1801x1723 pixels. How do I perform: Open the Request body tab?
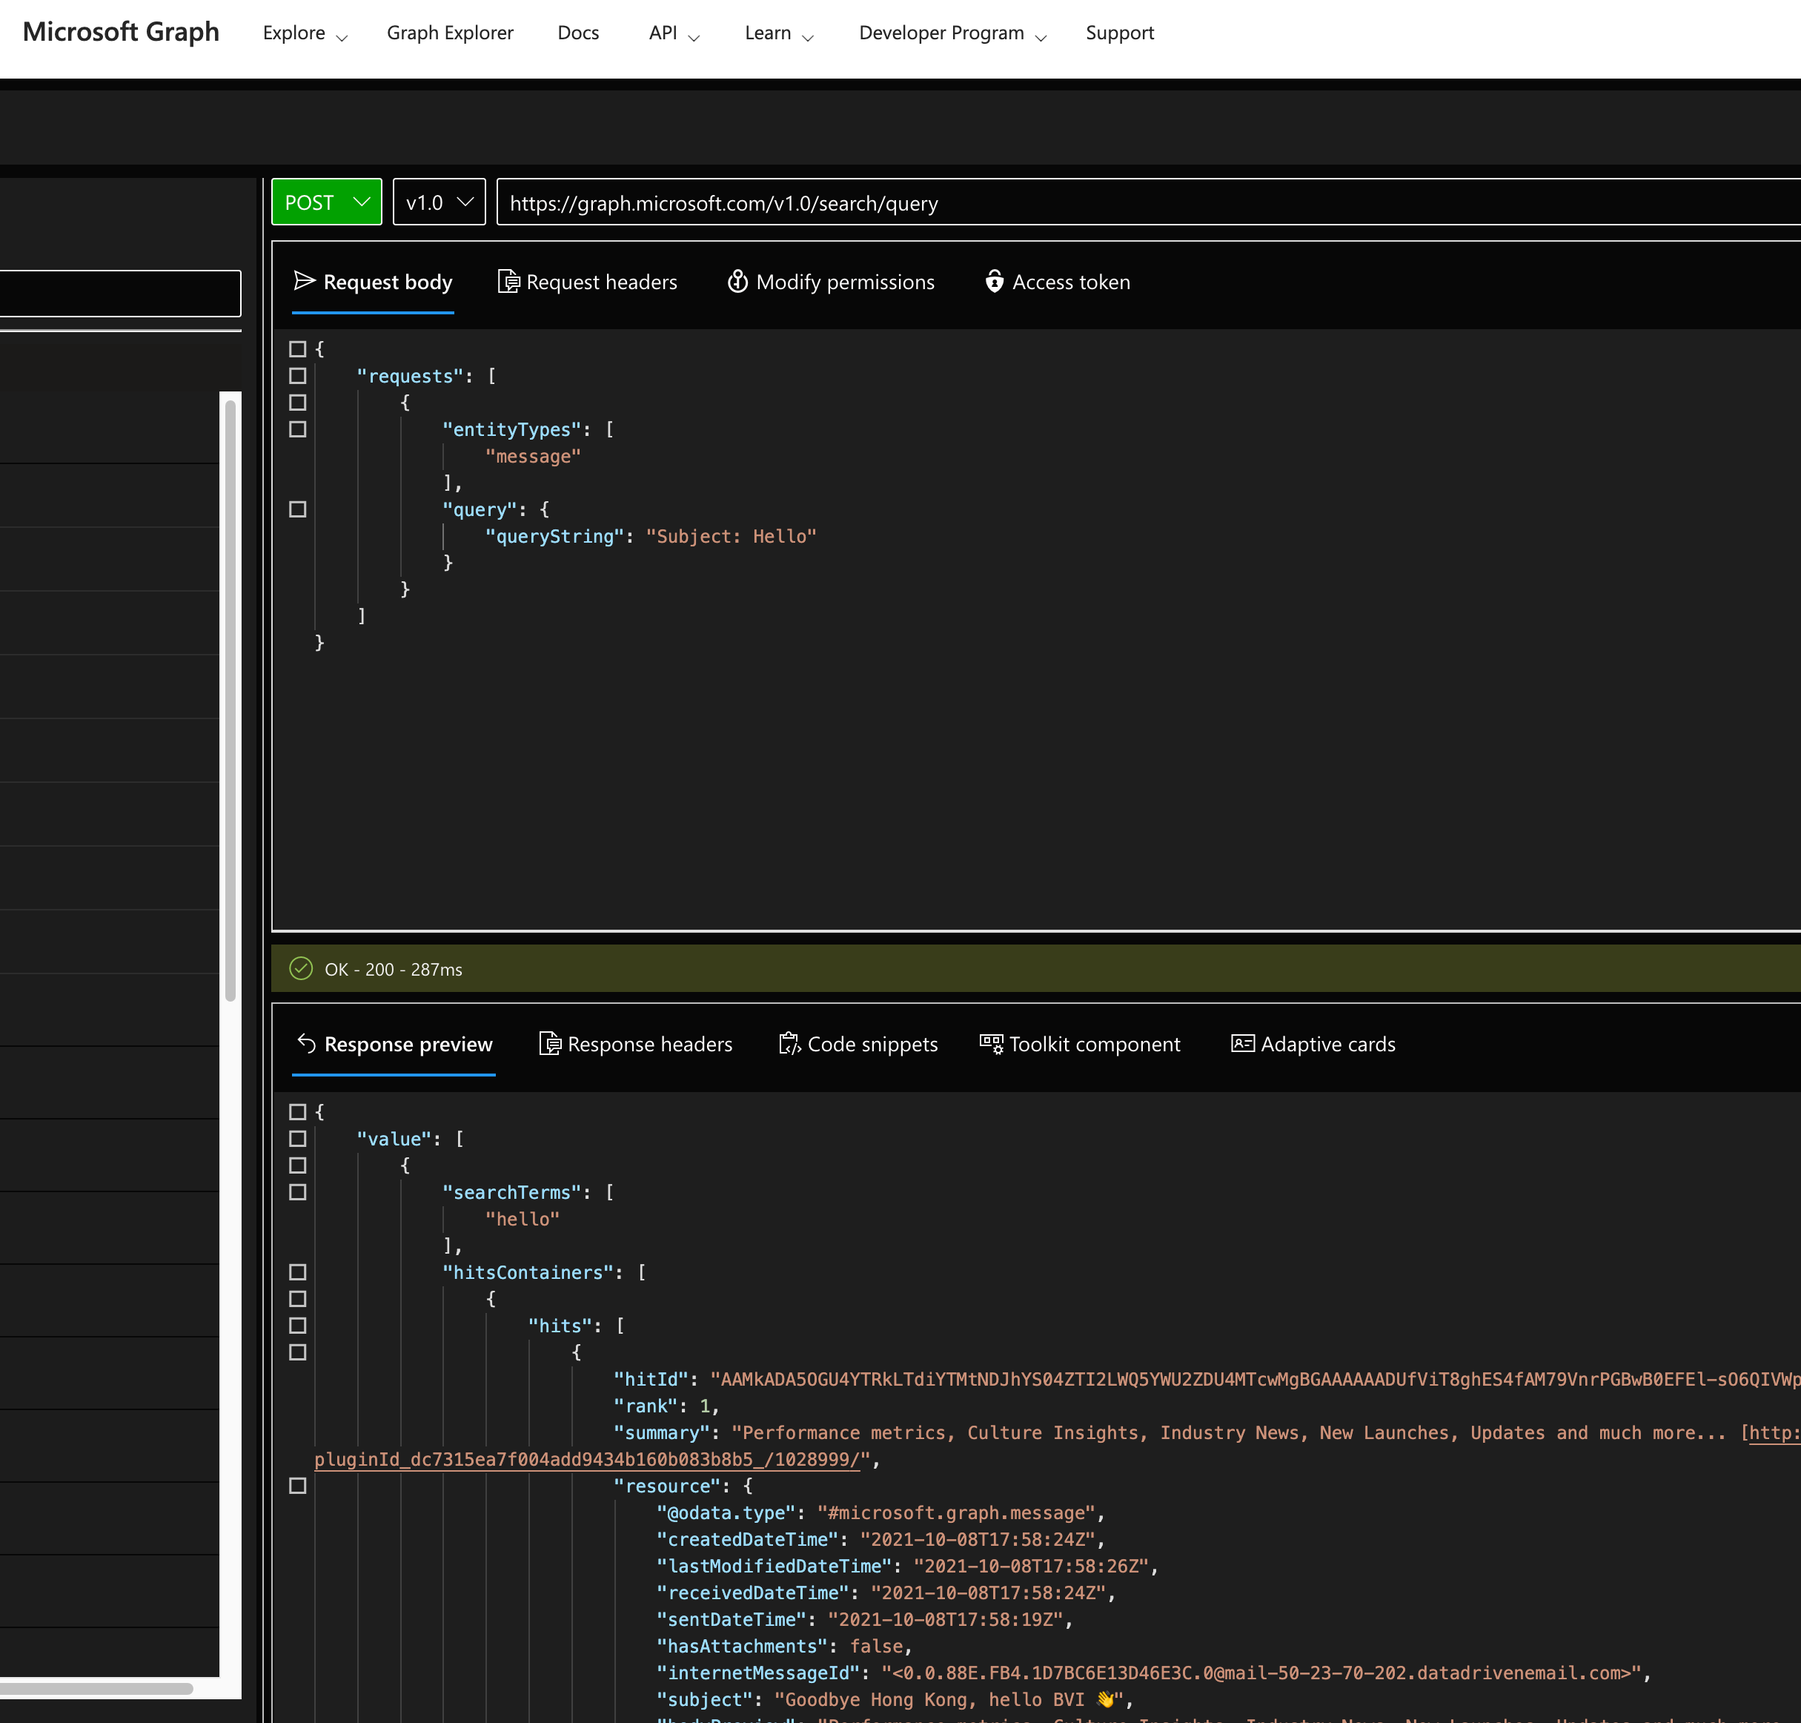(x=373, y=282)
